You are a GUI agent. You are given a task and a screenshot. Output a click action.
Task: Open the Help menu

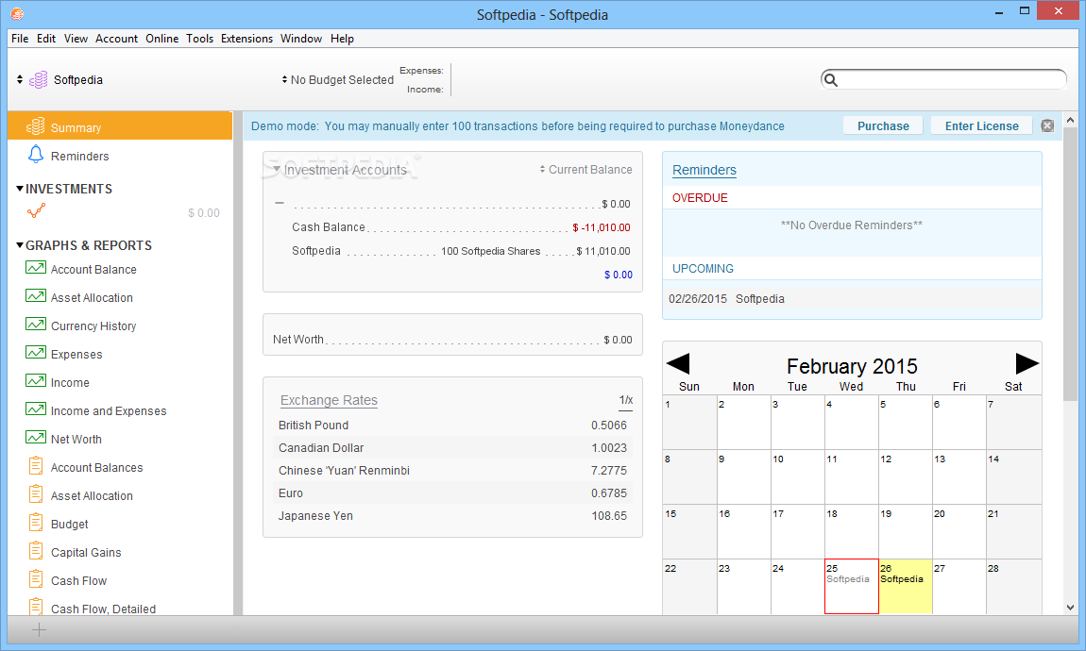pyautogui.click(x=342, y=39)
